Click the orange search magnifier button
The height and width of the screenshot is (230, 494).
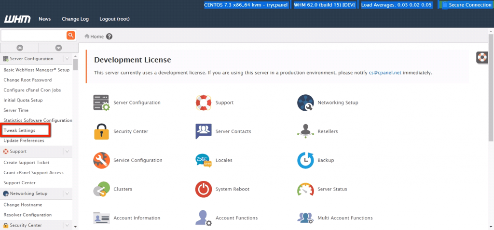[71, 35]
